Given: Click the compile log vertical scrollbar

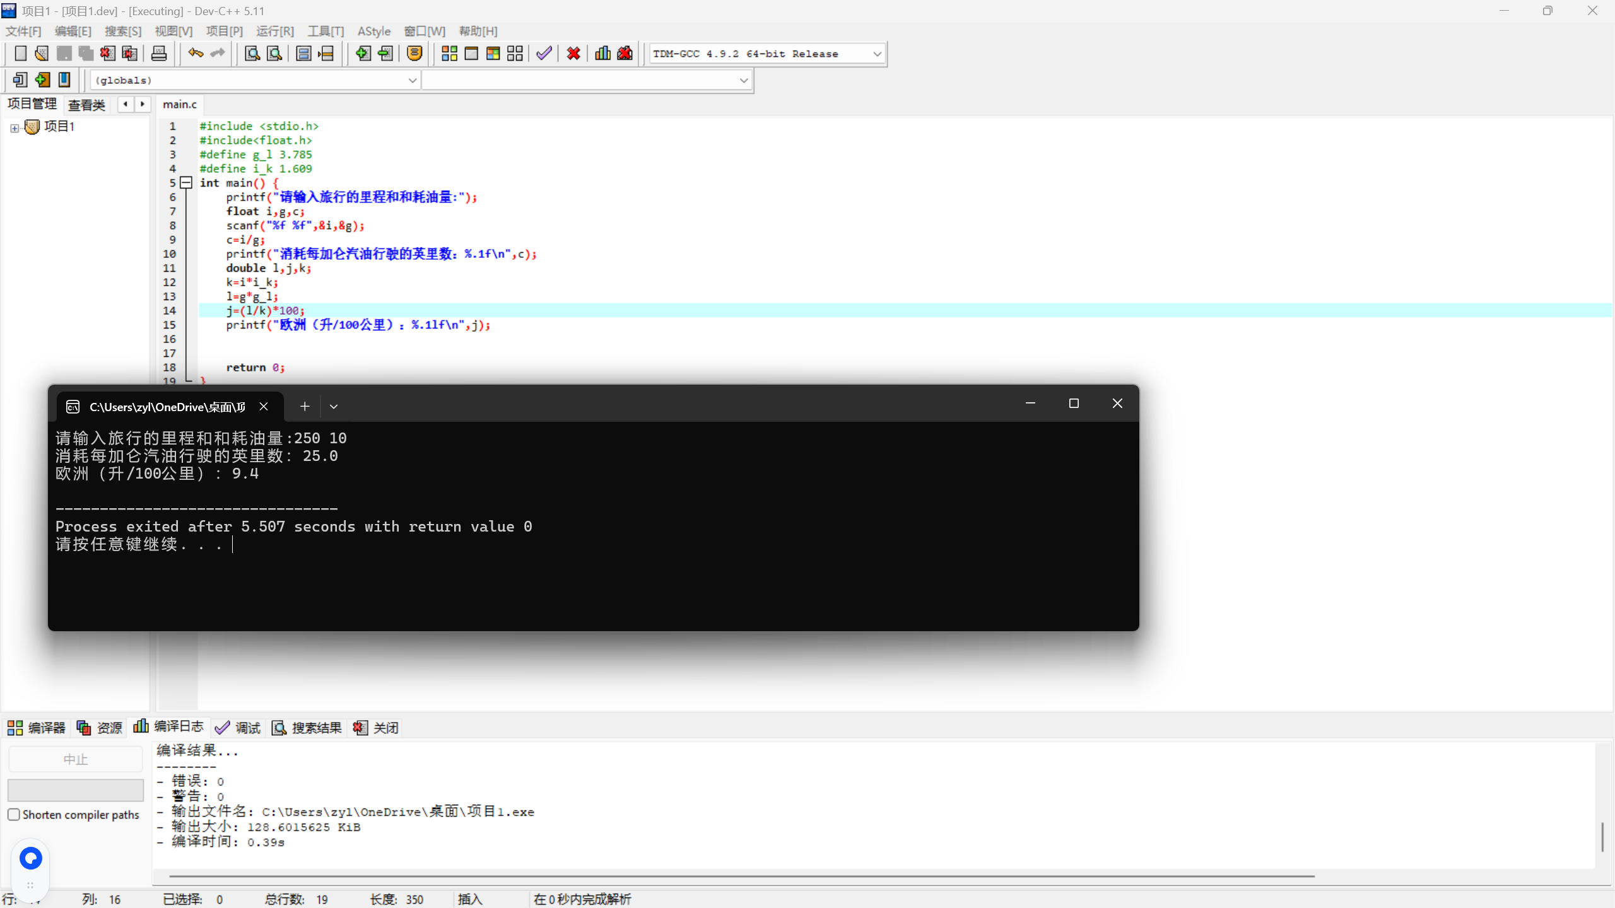Looking at the screenshot, I should [x=1602, y=836].
